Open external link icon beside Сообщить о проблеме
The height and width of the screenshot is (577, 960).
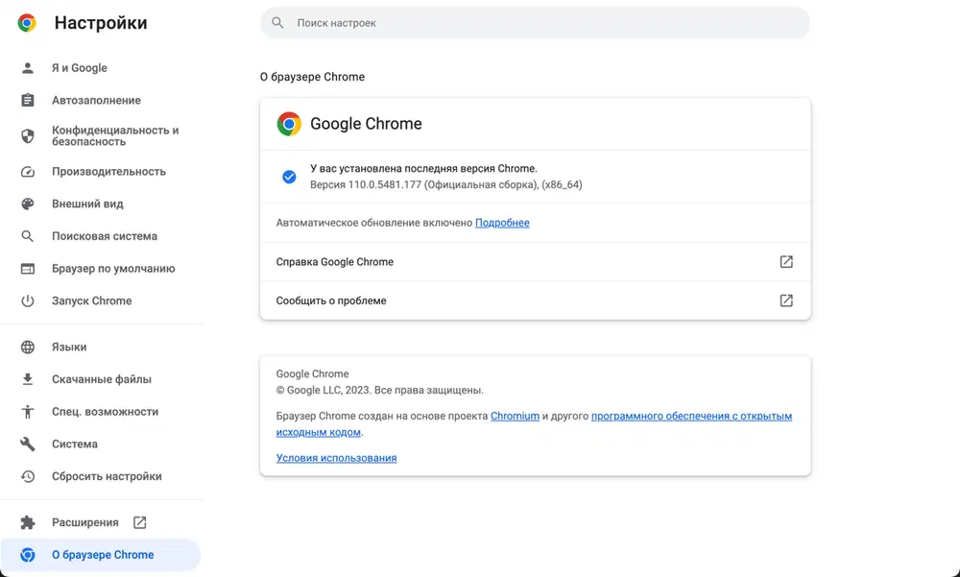click(786, 301)
